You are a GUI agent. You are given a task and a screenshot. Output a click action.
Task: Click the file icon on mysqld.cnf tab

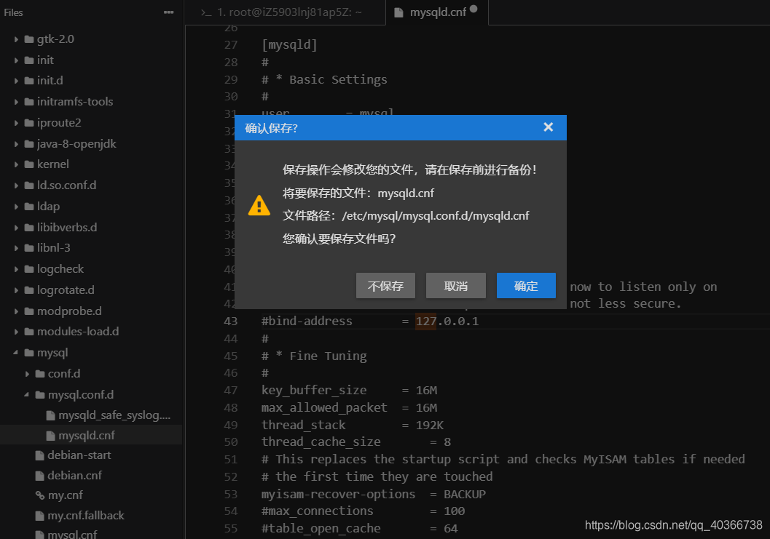(x=398, y=13)
